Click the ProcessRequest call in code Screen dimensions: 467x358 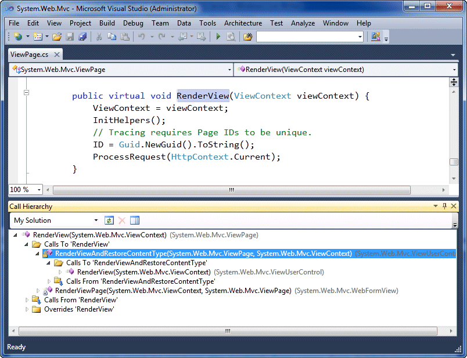pyautogui.click(x=130, y=157)
